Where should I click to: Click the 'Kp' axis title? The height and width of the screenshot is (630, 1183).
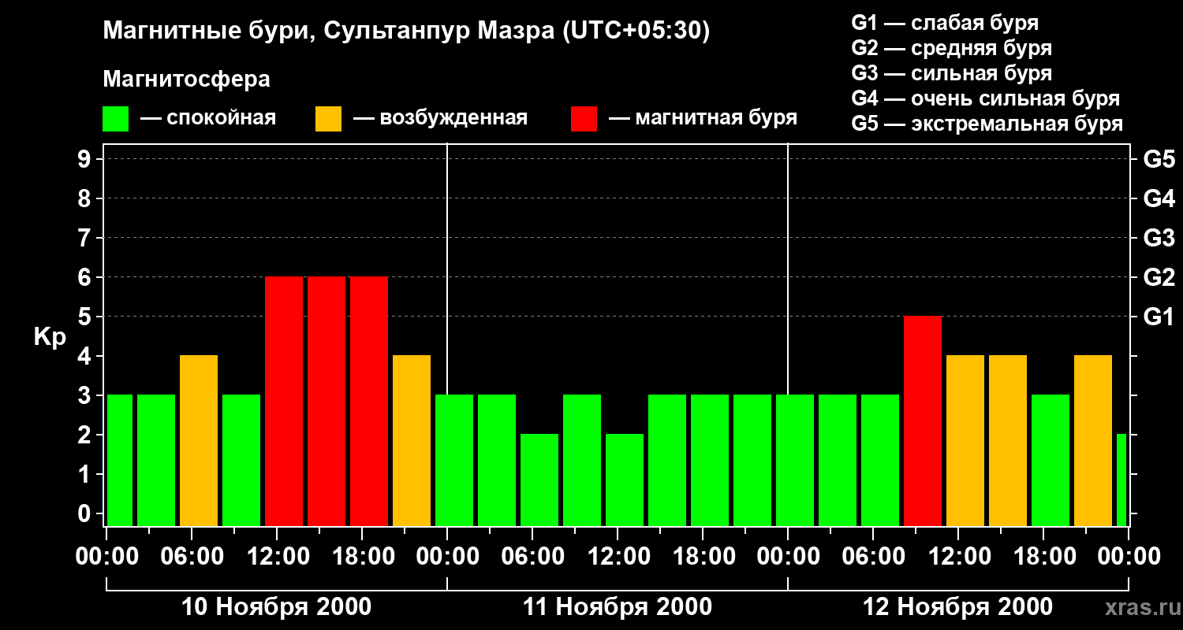pos(50,336)
